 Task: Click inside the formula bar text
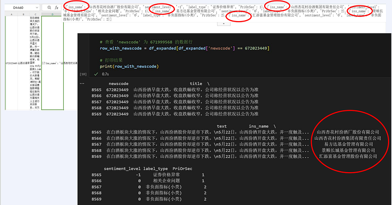pyautogui.click(x=223, y=13)
